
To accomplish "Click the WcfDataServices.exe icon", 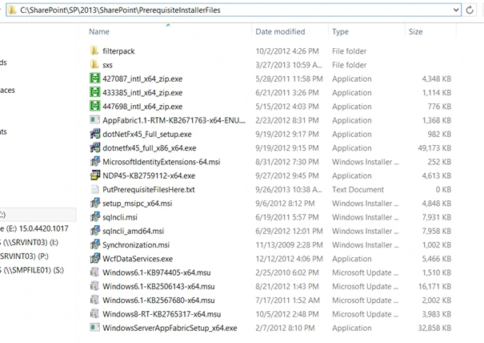I will [94, 258].
